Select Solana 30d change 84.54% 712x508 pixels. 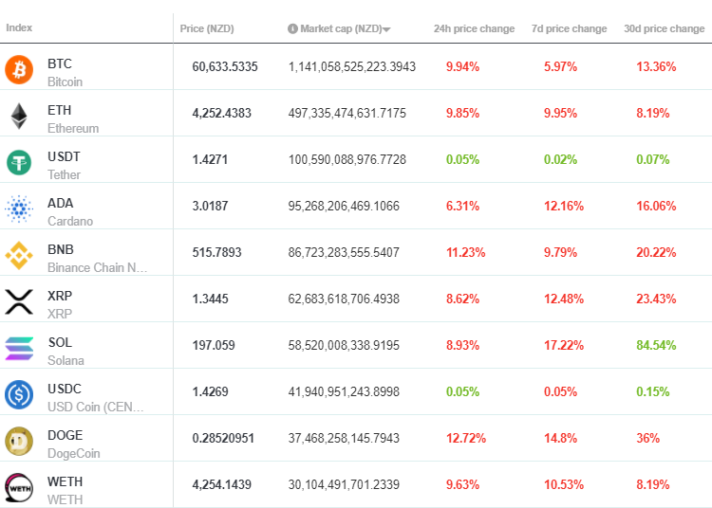[x=656, y=345]
